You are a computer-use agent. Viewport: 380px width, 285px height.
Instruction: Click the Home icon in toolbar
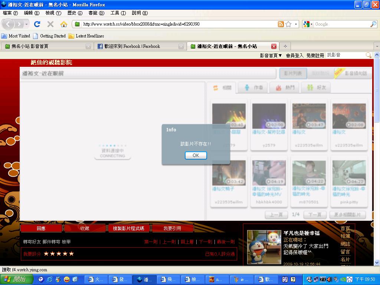point(64,24)
